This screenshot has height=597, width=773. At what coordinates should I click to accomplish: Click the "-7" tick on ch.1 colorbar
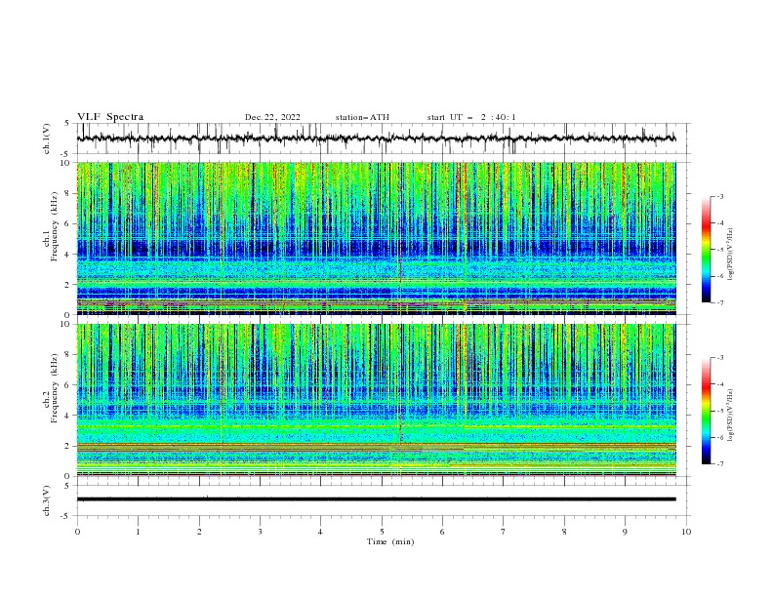719,302
